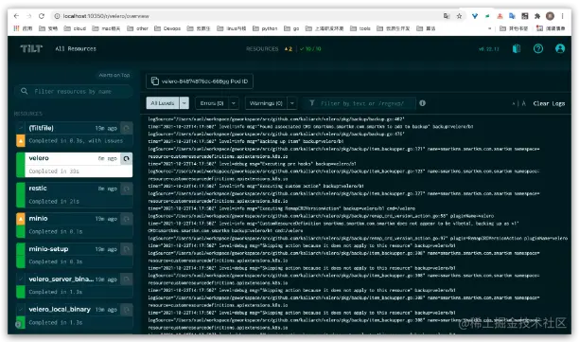
Task: Trigger update for the restic resource
Action: point(126,189)
